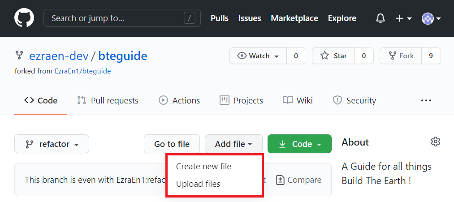Click the Star button
Viewport: 454px width, 202px height.
pos(333,56)
